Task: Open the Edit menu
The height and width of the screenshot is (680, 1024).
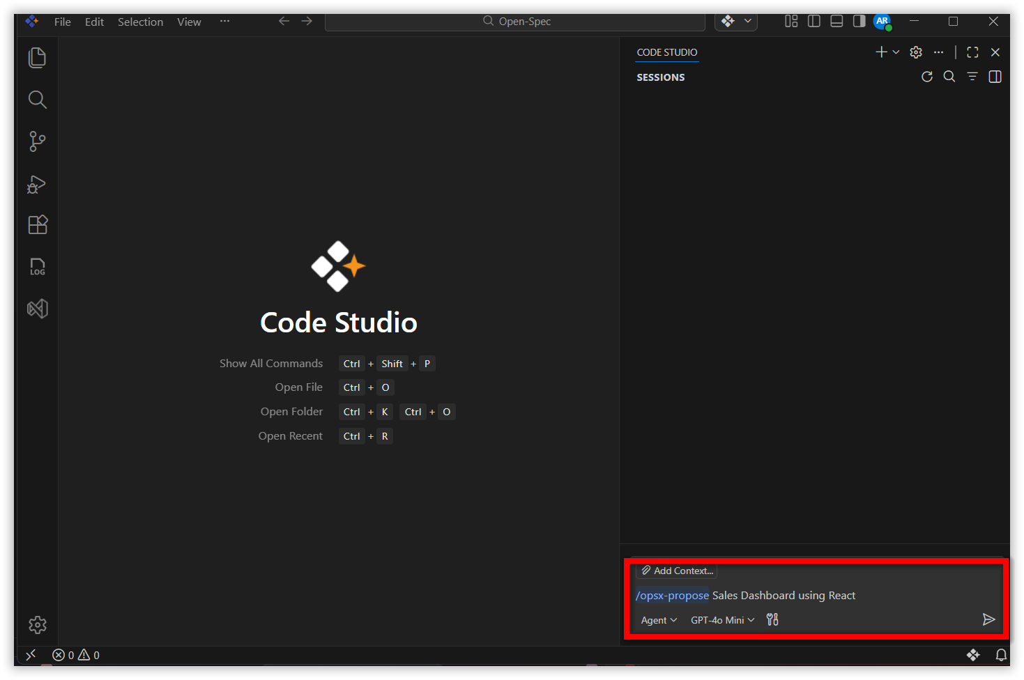Action: (94, 22)
